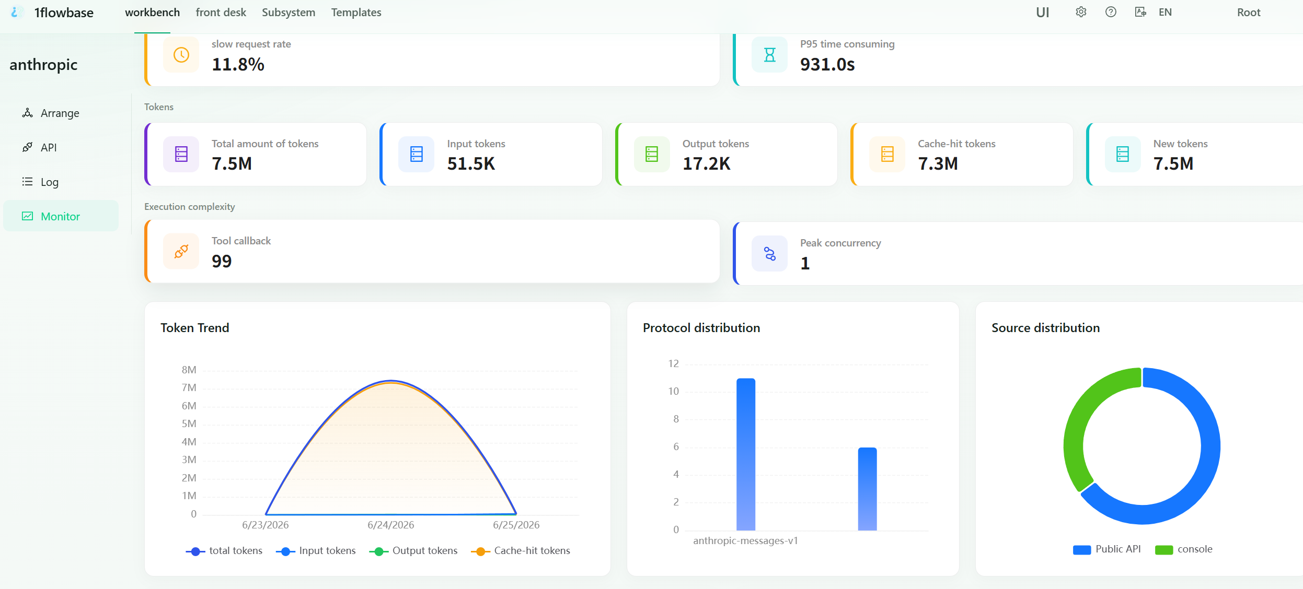Open Log in the sidebar
1303x589 pixels.
tap(61, 182)
